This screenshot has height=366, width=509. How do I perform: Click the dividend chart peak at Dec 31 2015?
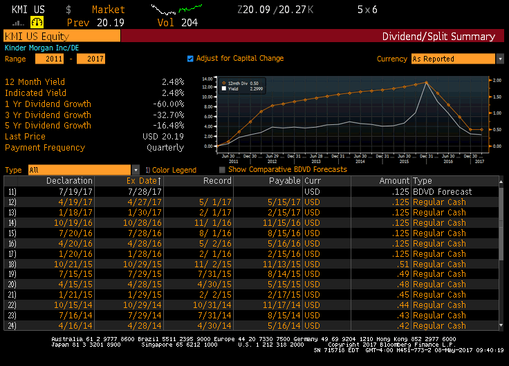(x=426, y=82)
